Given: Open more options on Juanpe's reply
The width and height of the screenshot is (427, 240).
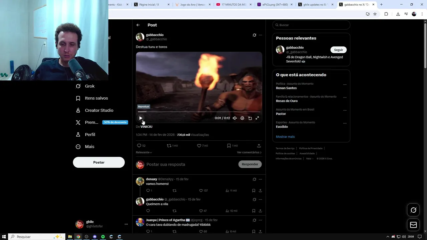Looking at the screenshot, I should pos(261,220).
